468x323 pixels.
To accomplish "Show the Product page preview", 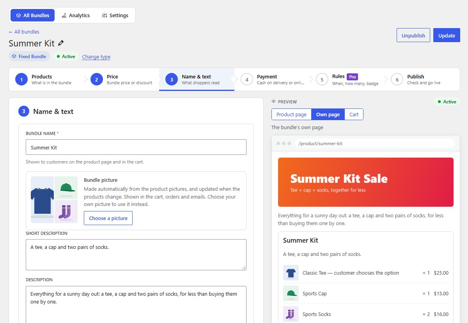I will (x=291, y=114).
